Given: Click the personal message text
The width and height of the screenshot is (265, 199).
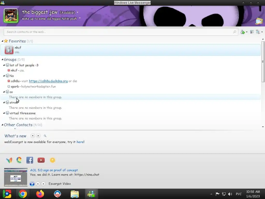Looking at the screenshot, I should coord(49,19).
